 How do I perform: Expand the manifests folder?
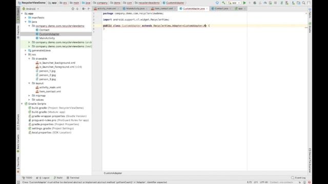26,18
